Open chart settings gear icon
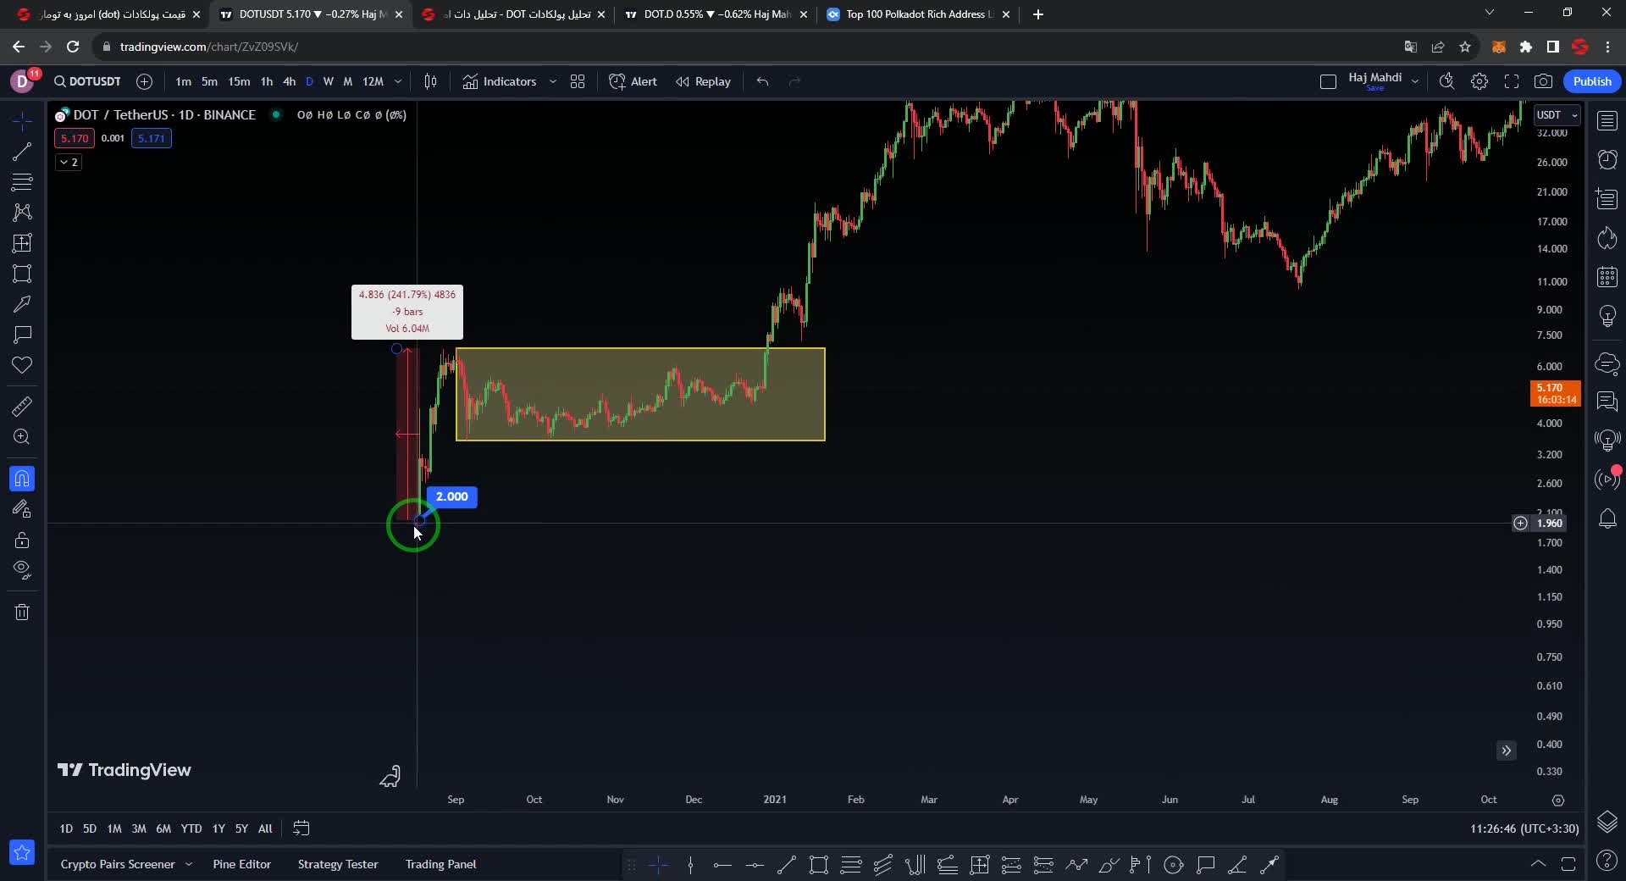This screenshot has width=1626, height=881. click(x=1479, y=81)
